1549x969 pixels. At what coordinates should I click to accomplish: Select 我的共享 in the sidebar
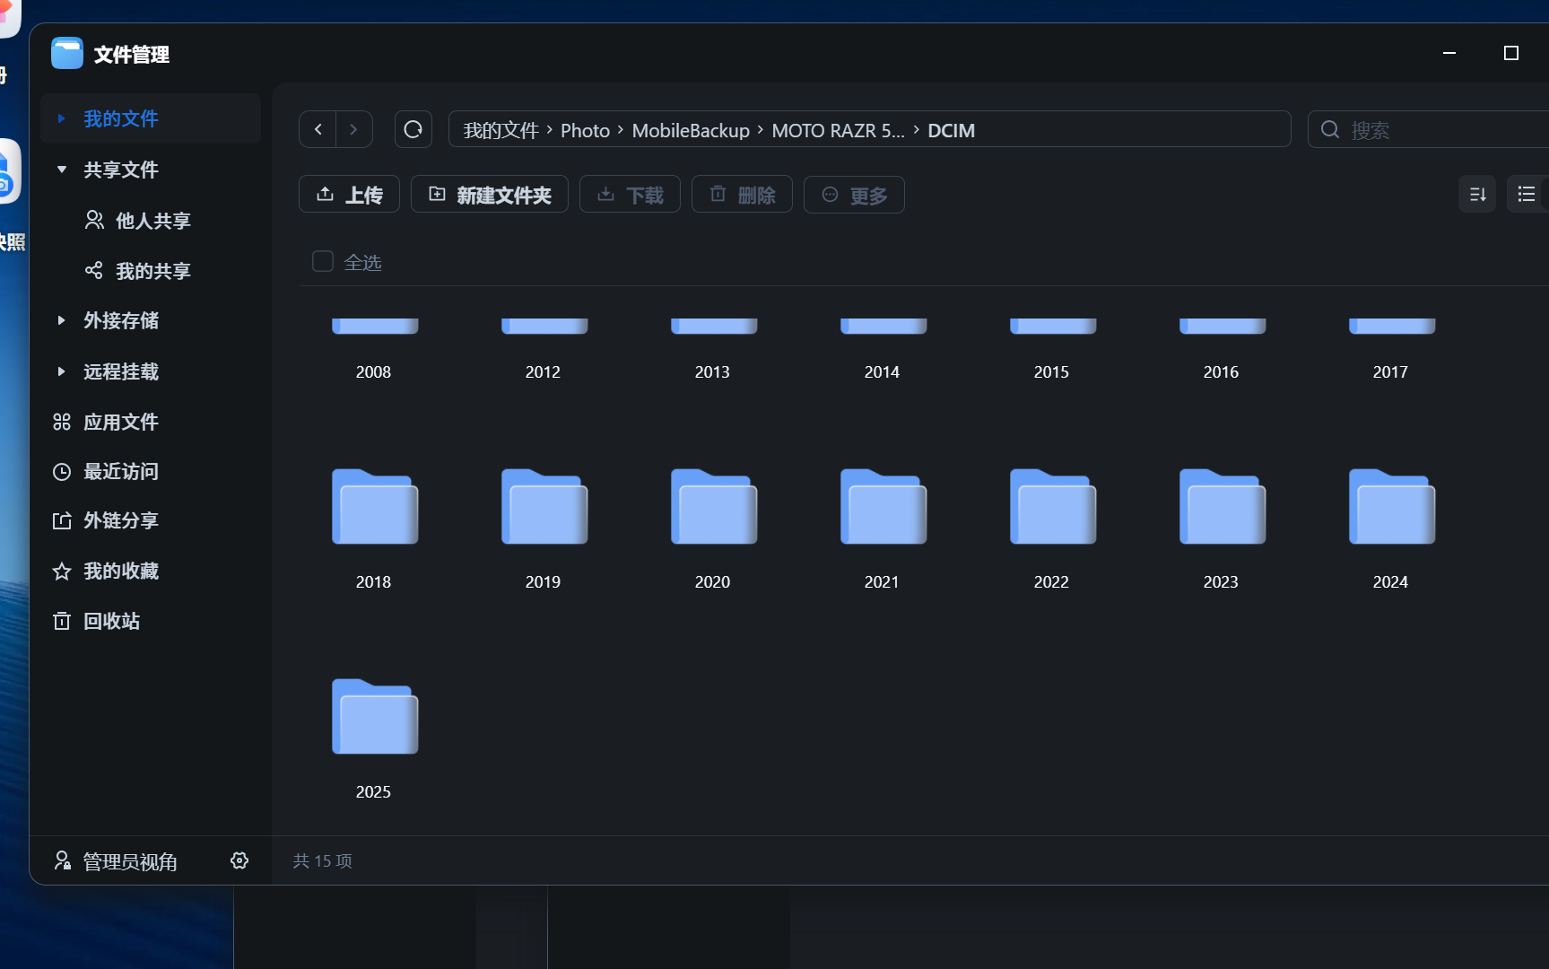pos(152,271)
